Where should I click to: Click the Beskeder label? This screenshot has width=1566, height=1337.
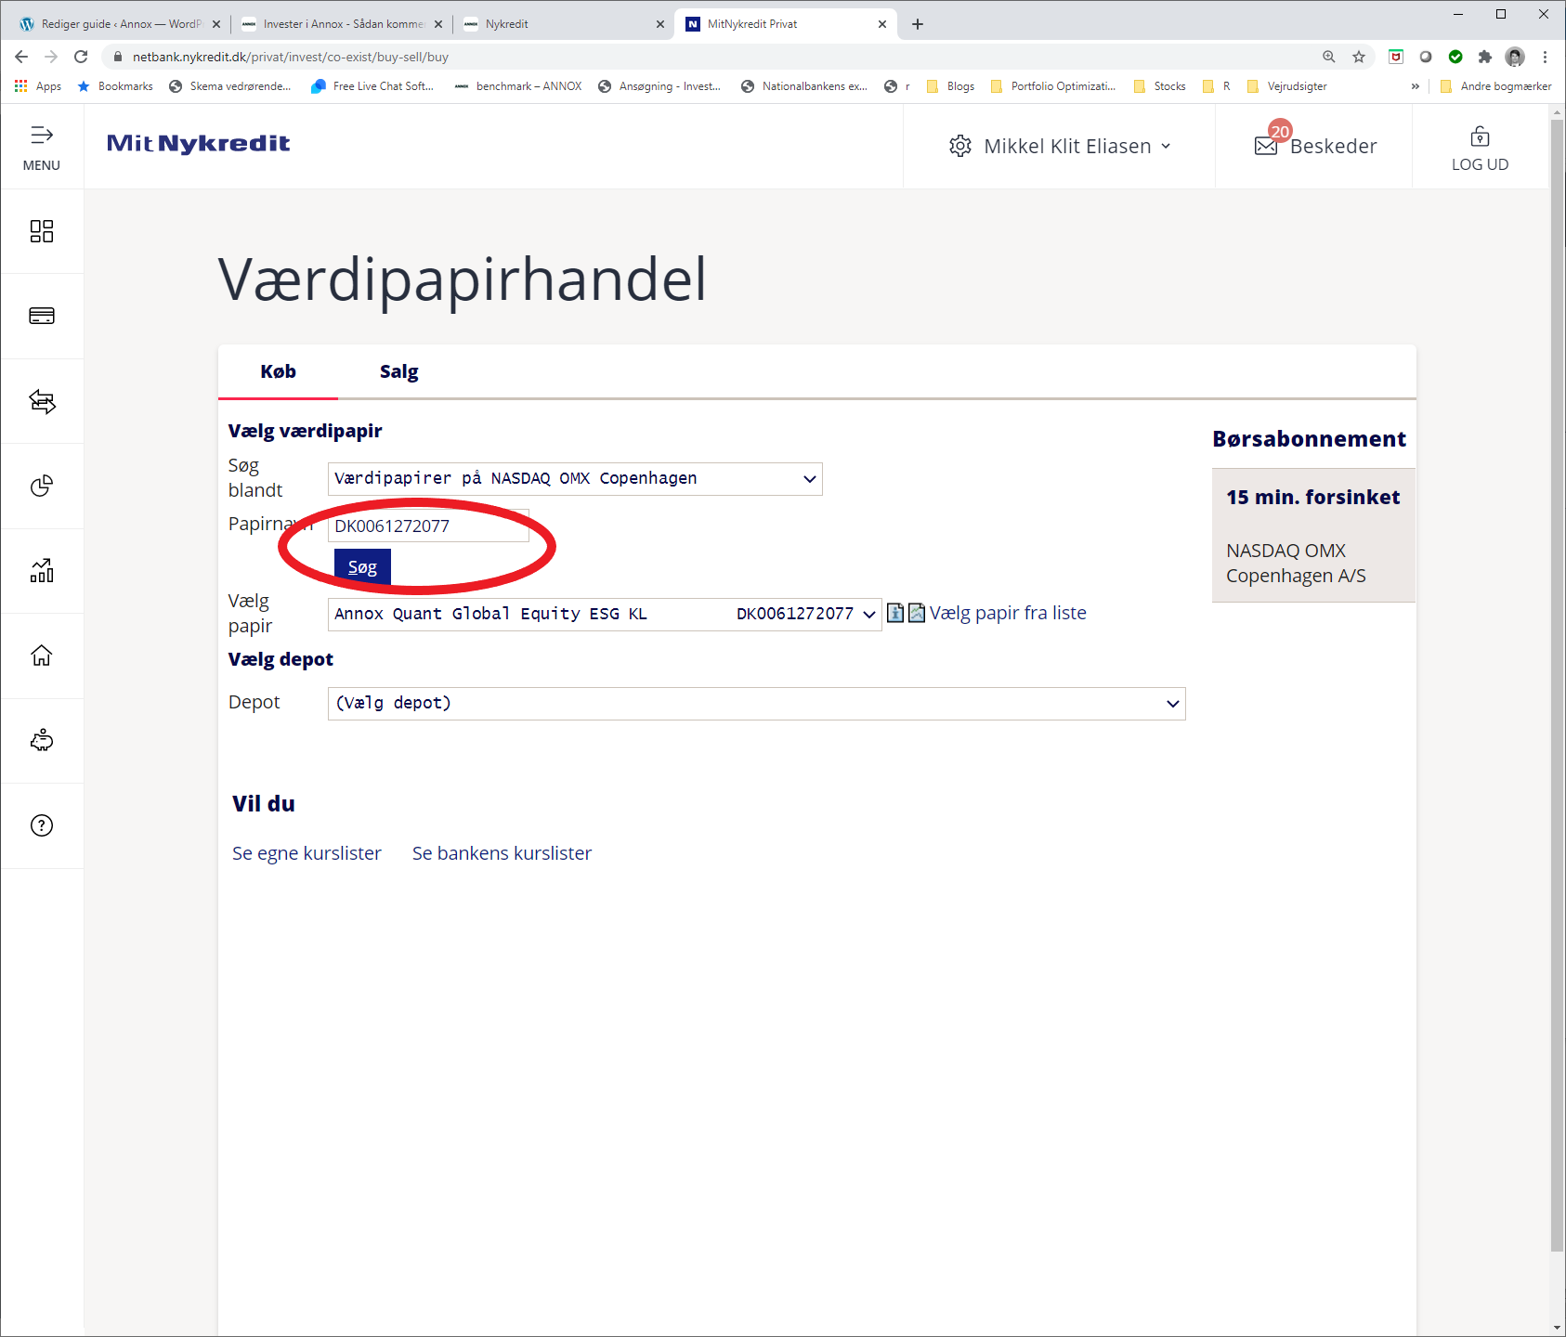pos(1333,146)
